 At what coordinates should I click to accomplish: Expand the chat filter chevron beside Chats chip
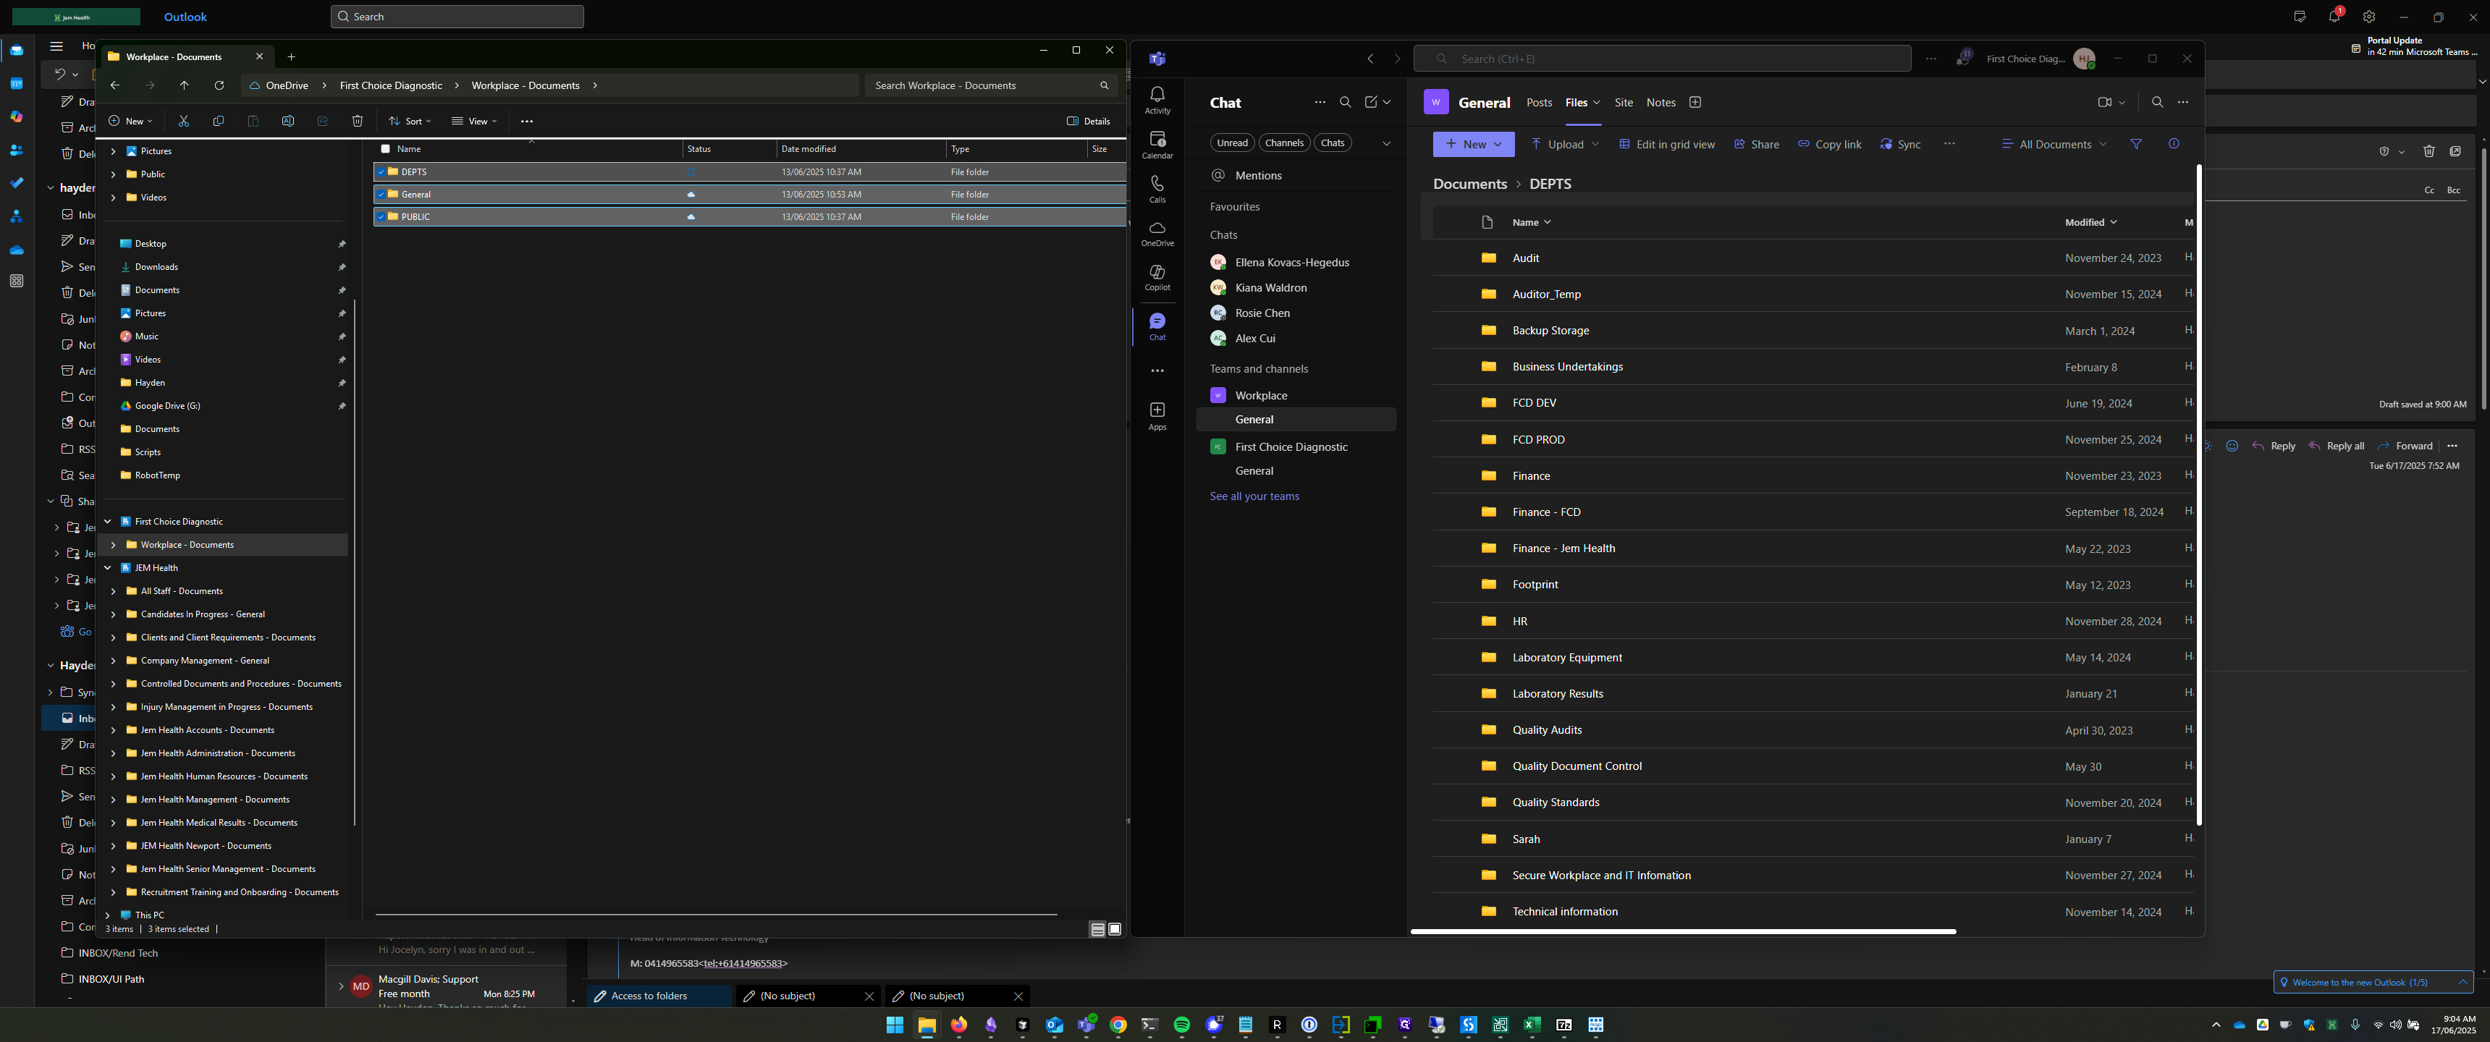click(x=1386, y=143)
